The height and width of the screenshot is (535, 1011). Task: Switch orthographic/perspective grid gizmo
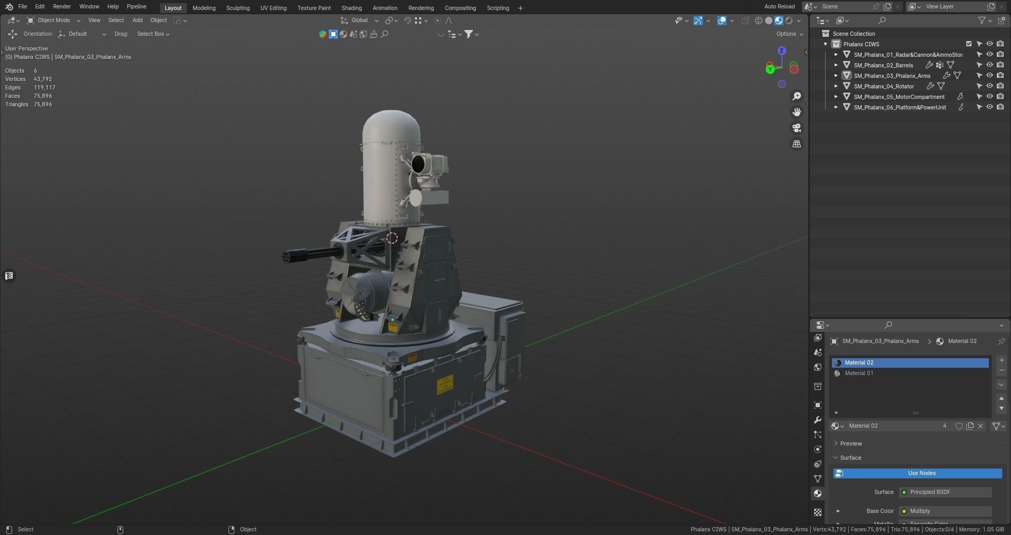pyautogui.click(x=797, y=144)
